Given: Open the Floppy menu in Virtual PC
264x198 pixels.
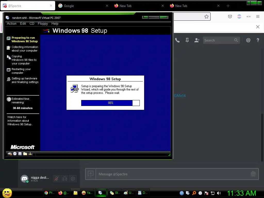Looking at the screenshot, I should click(x=43, y=23).
